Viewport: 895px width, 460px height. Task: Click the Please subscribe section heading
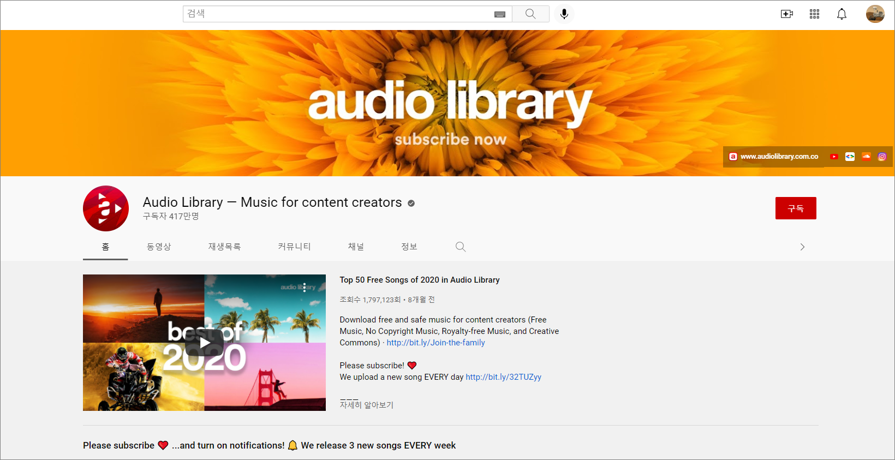point(269,445)
